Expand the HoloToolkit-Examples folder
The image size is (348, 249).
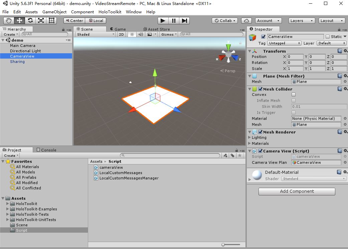coord(8,209)
